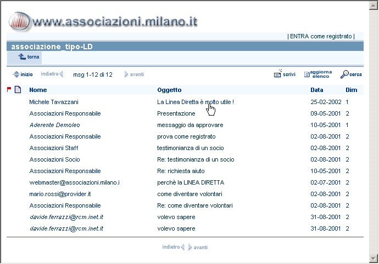
Task: Click the document column header icon
Action: coord(18,89)
